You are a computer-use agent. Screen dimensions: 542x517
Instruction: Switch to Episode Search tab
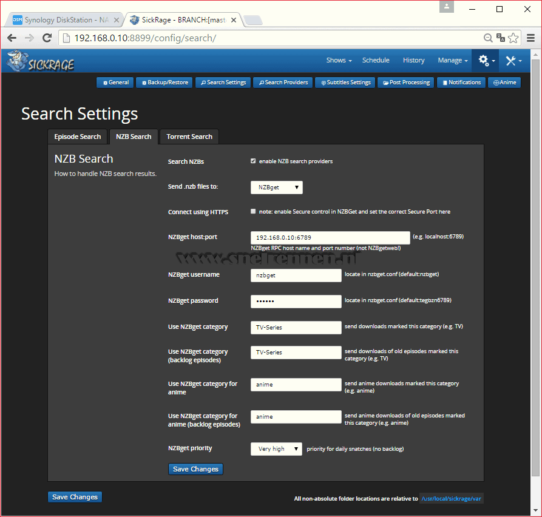pyautogui.click(x=78, y=137)
